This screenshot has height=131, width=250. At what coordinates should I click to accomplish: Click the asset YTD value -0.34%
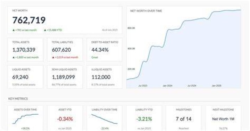point(65,119)
